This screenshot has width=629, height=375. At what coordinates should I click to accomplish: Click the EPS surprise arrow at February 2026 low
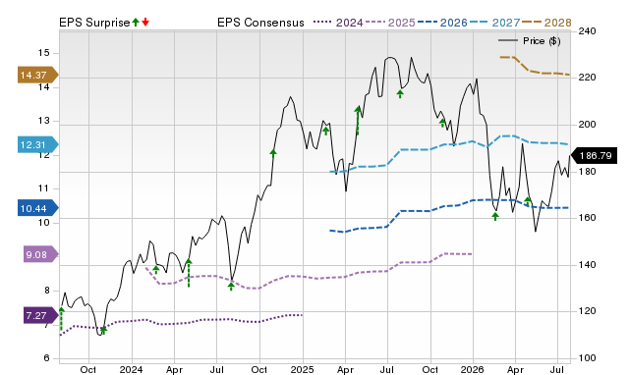[x=495, y=216]
